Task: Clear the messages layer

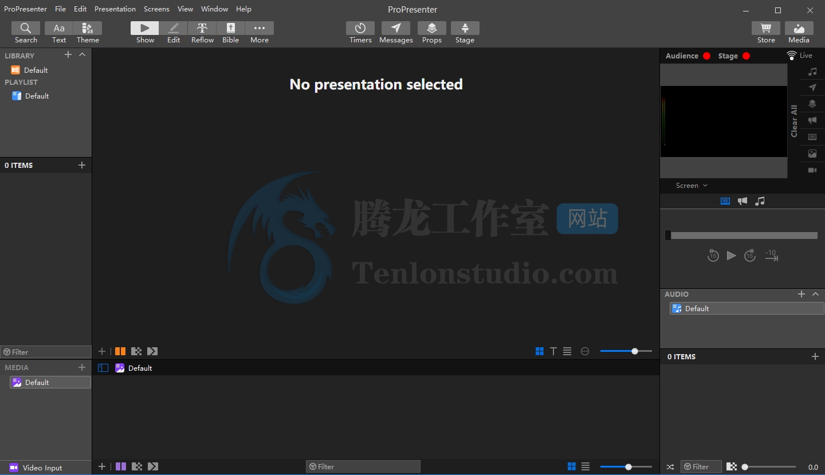Action: (x=812, y=88)
